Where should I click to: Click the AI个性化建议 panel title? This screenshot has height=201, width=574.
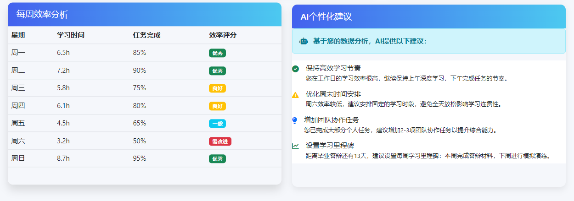tap(326, 17)
